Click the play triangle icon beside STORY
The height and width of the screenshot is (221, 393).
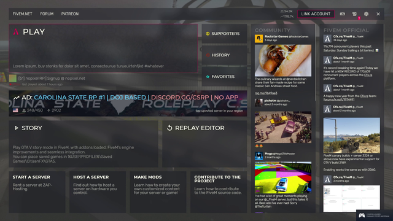click(x=17, y=128)
